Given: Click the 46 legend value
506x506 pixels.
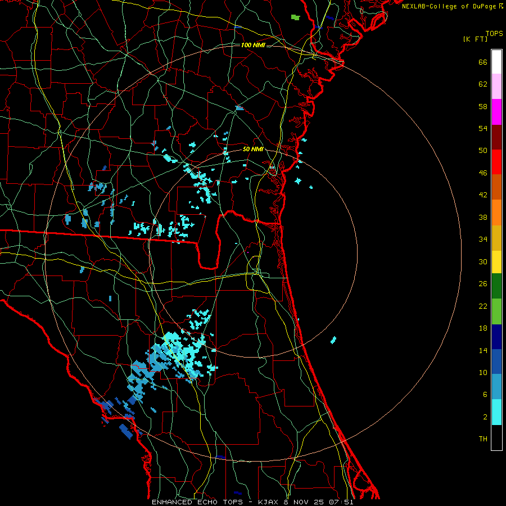Looking at the screenshot, I should [x=483, y=173].
